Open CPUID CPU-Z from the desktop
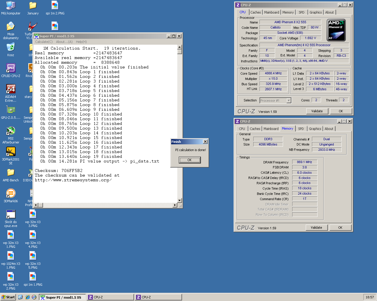 (11, 68)
